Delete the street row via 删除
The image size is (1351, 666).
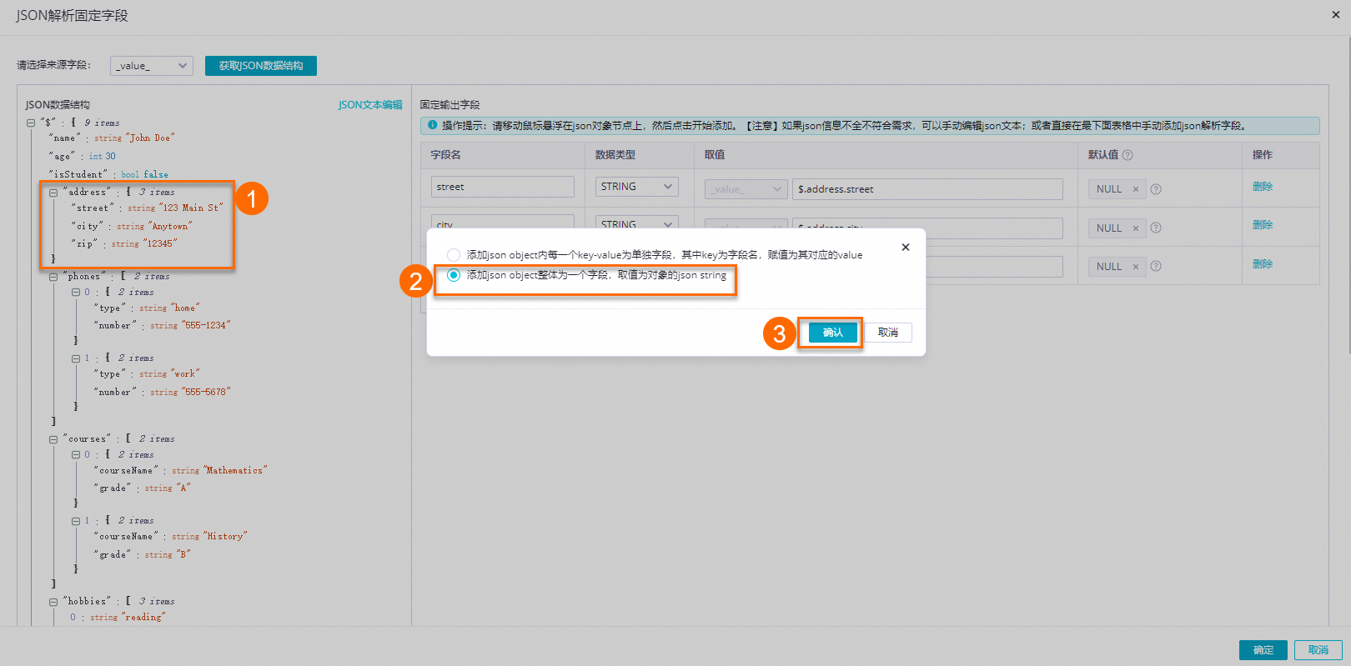tap(1263, 187)
